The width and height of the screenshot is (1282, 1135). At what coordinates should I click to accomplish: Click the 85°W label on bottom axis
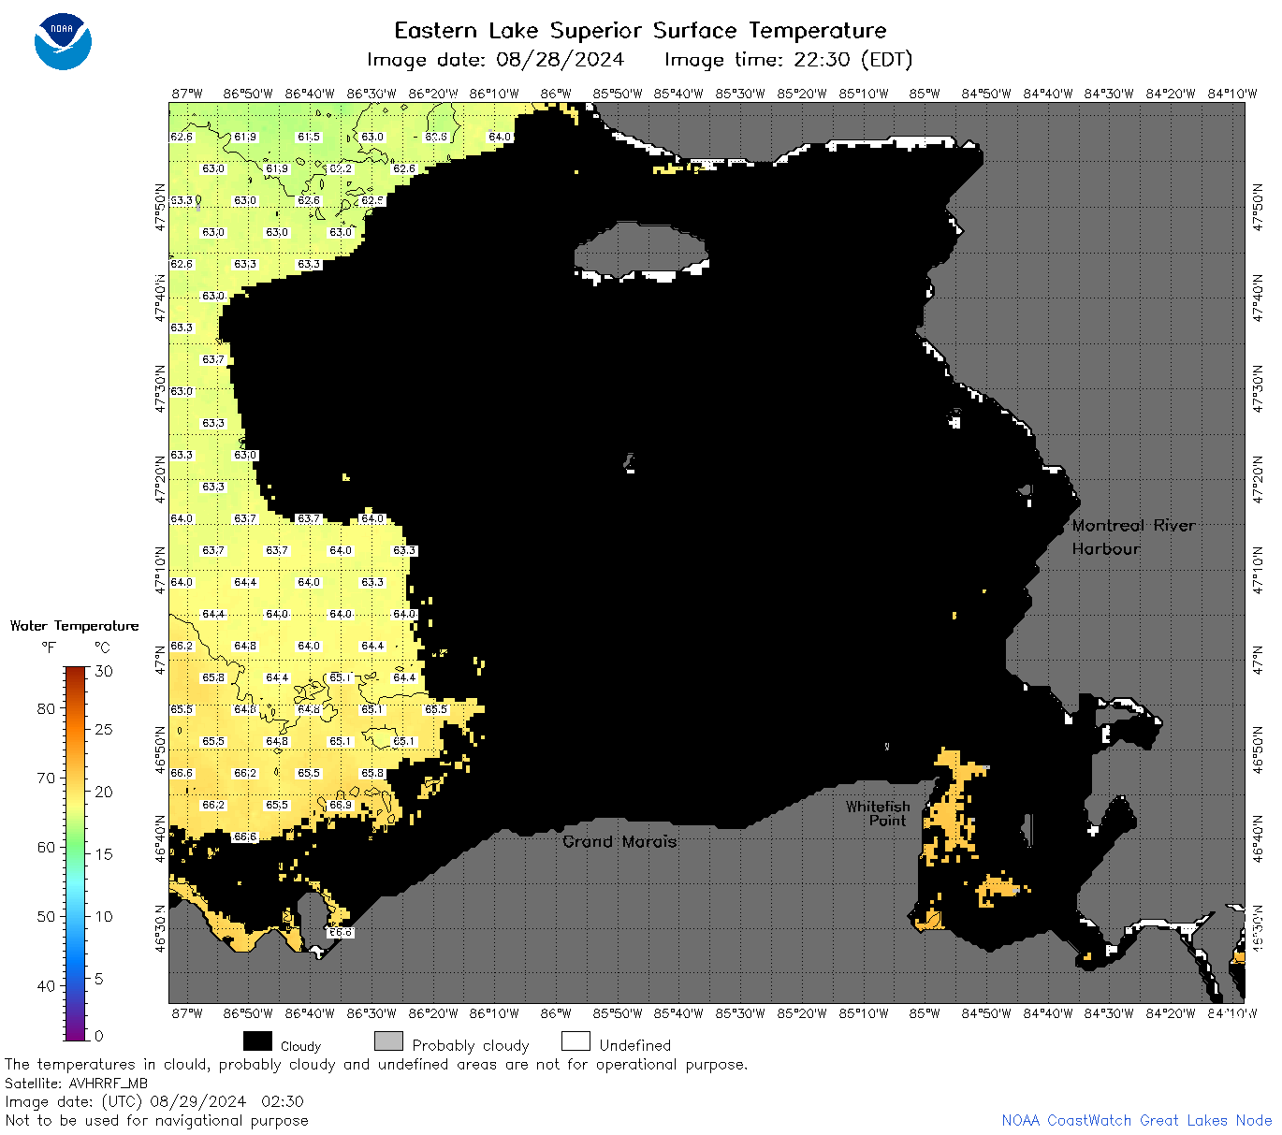925,1013
